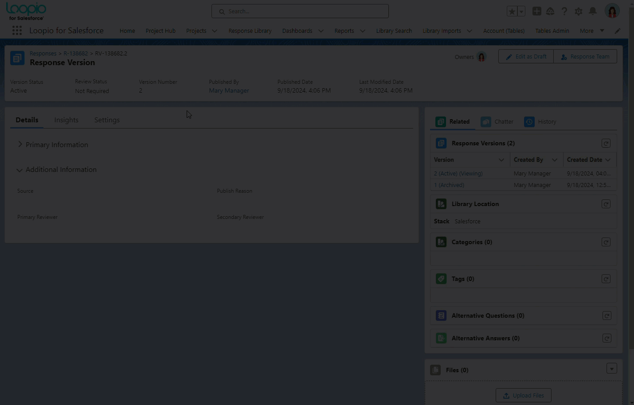This screenshot has height=405, width=634.
Task: Open the Notifications bell icon
Action: (593, 12)
